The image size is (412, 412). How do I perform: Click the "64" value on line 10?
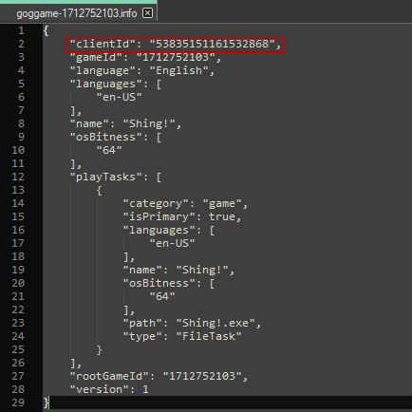(109, 150)
